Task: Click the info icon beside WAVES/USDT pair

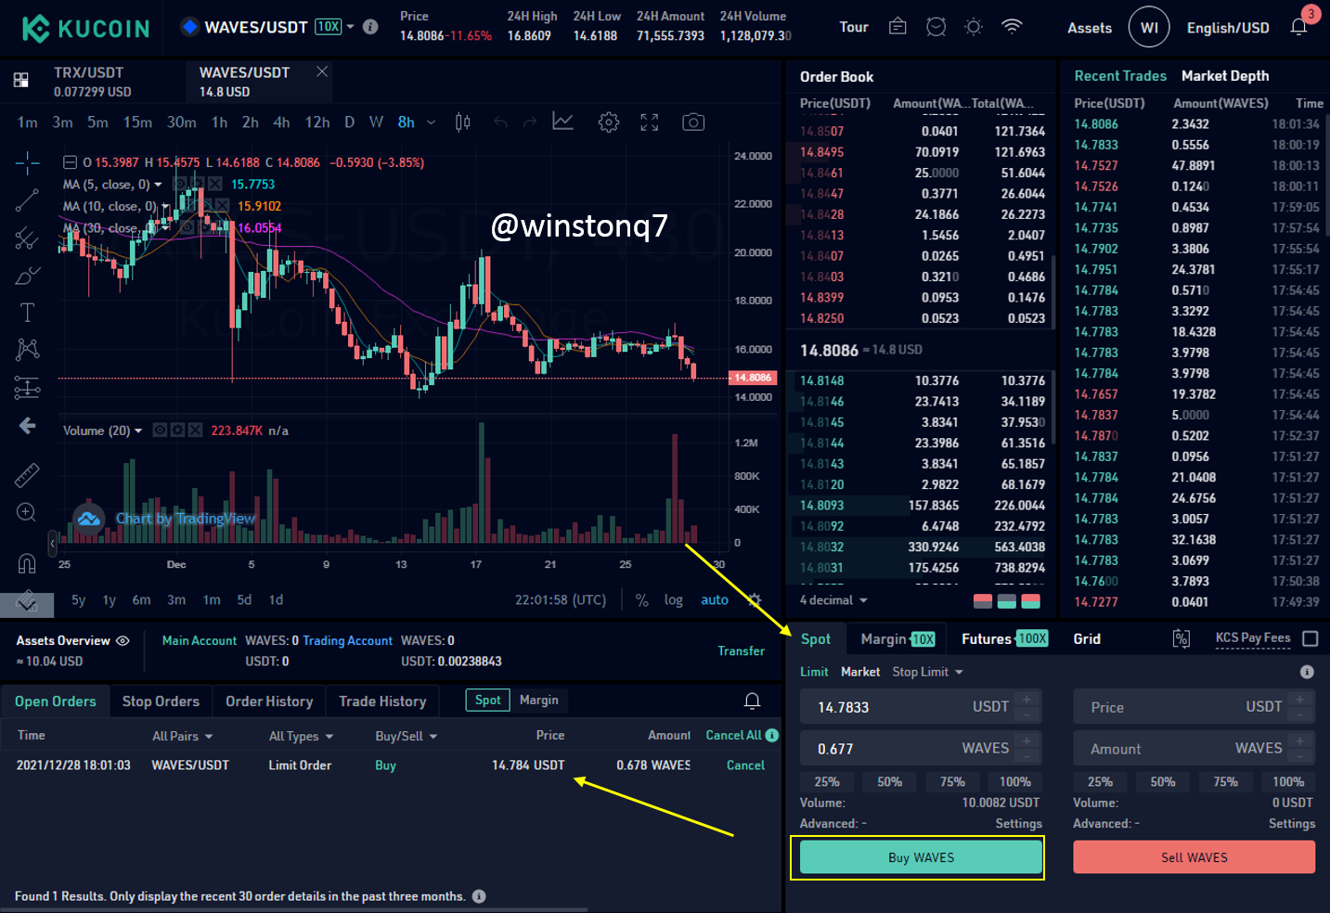Action: point(370,27)
